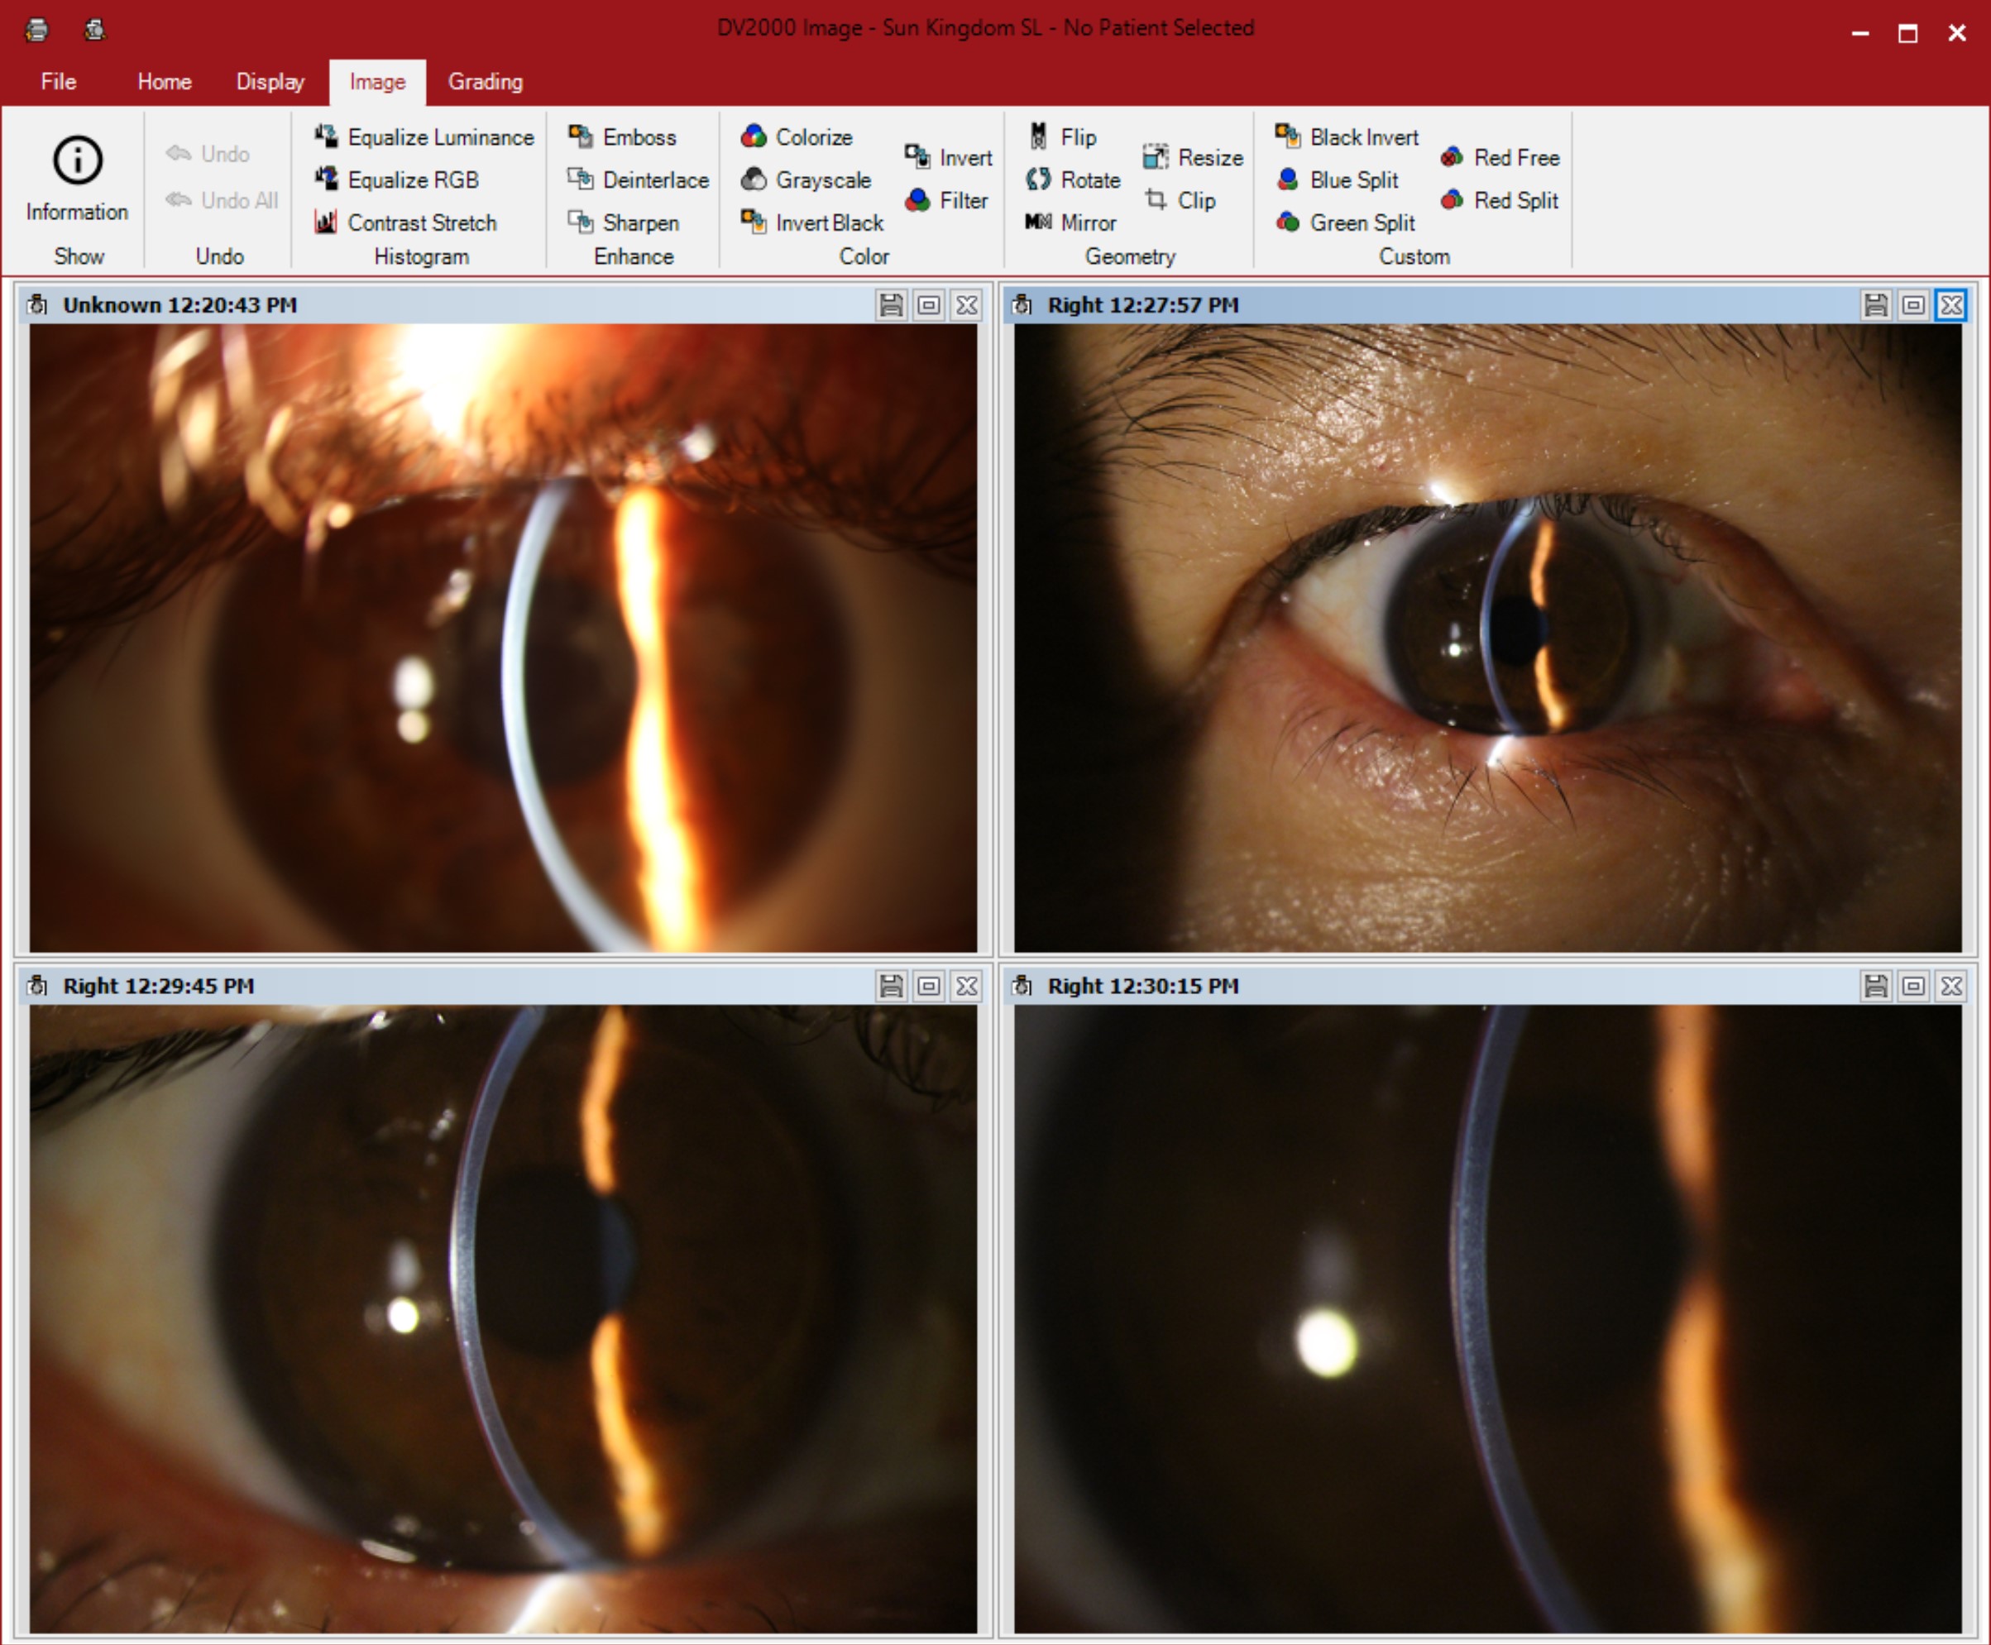This screenshot has width=1991, height=1645.
Task: Maximize the Right 12:29:45 PM image pane
Action: pos(929,987)
